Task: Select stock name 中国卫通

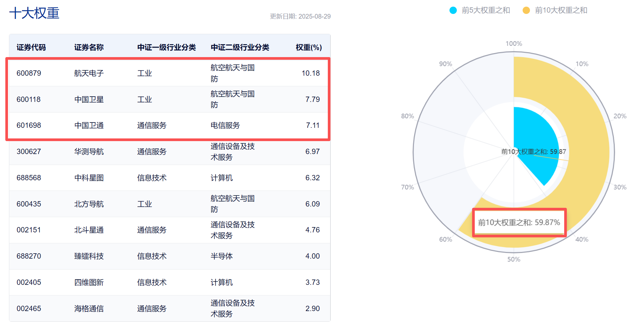Action: [x=89, y=125]
